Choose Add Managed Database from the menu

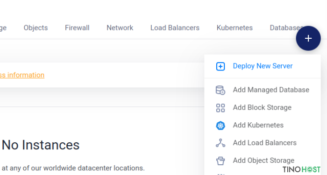point(263,90)
